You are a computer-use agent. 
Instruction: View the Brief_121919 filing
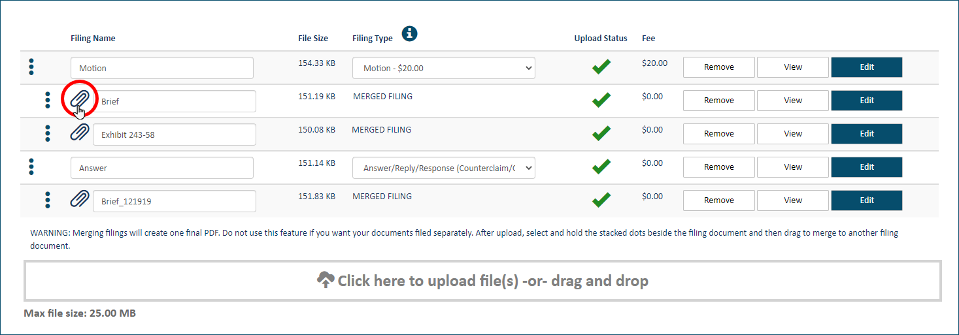pyautogui.click(x=793, y=200)
